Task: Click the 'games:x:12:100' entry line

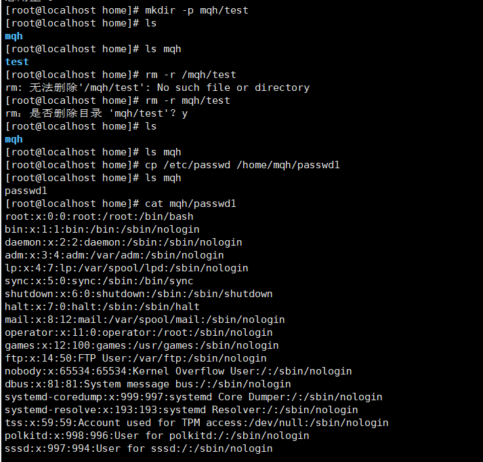Action: 132,345
